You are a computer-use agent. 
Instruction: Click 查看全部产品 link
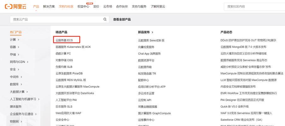tap(122, 20)
